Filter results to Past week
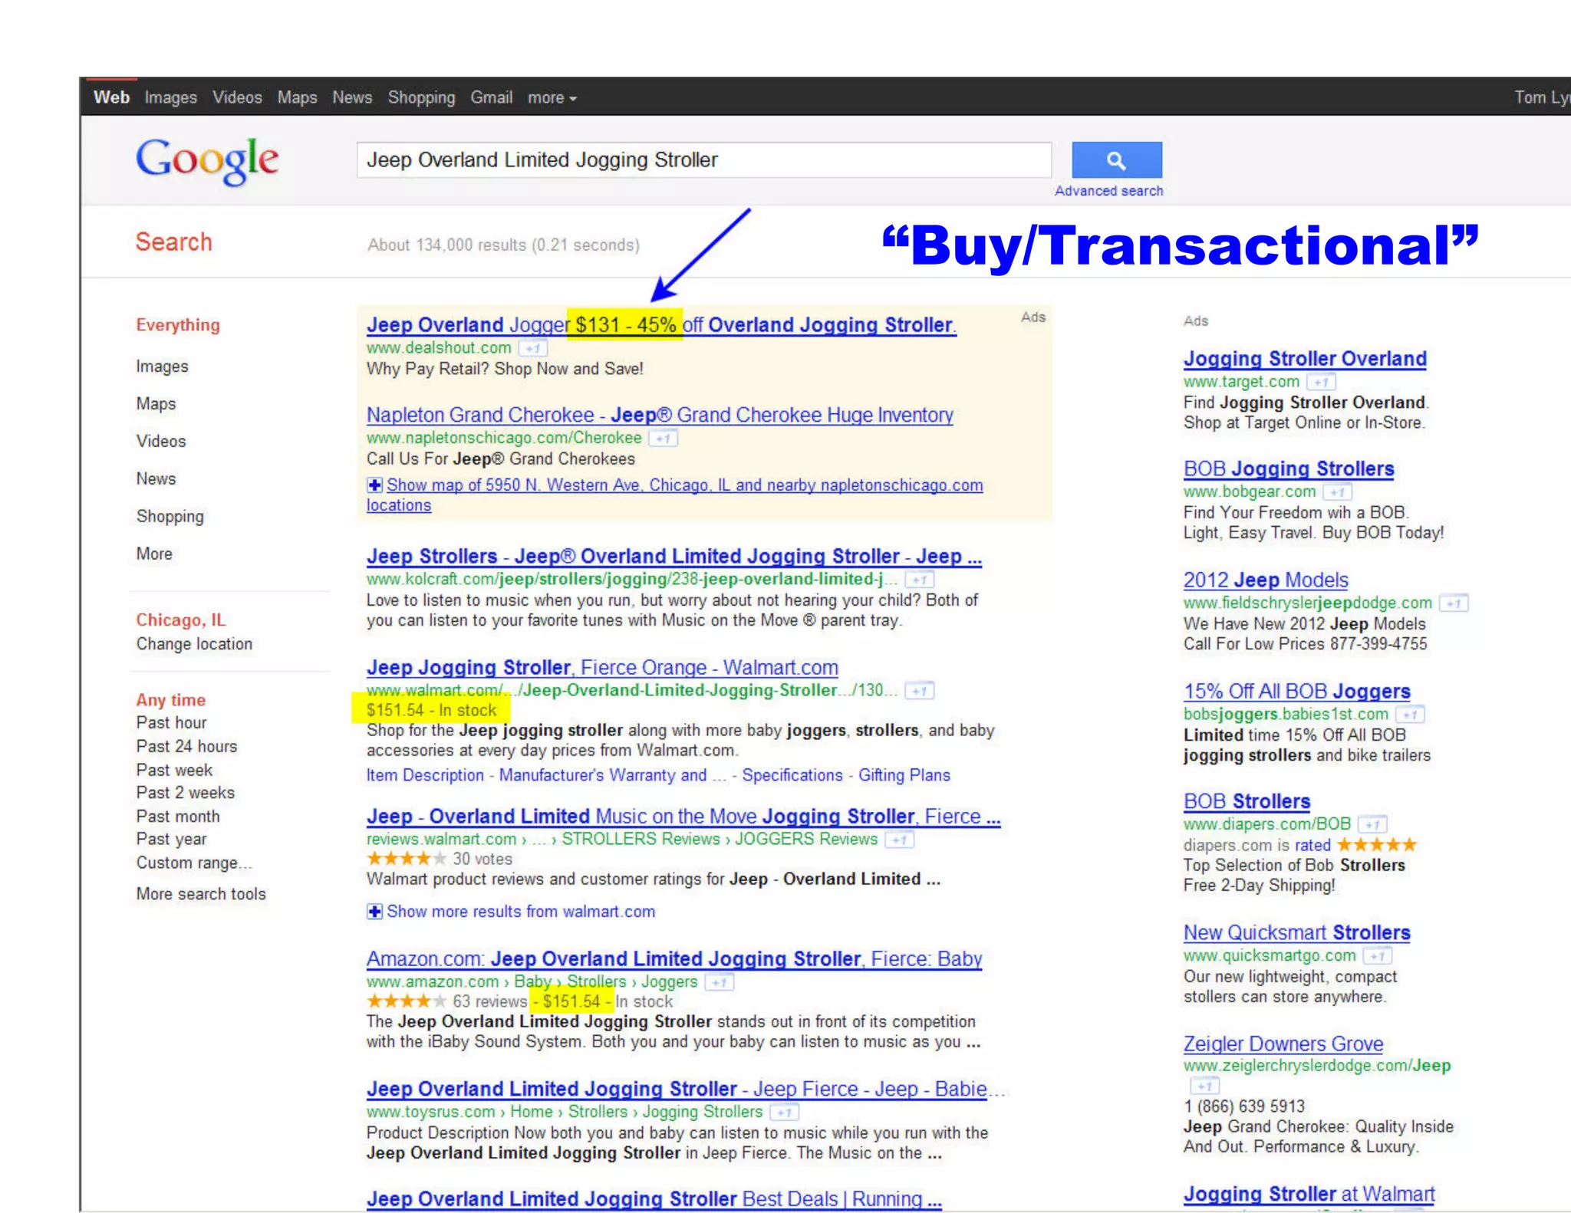Viewport: 1571px width, 1213px height. pos(174,770)
